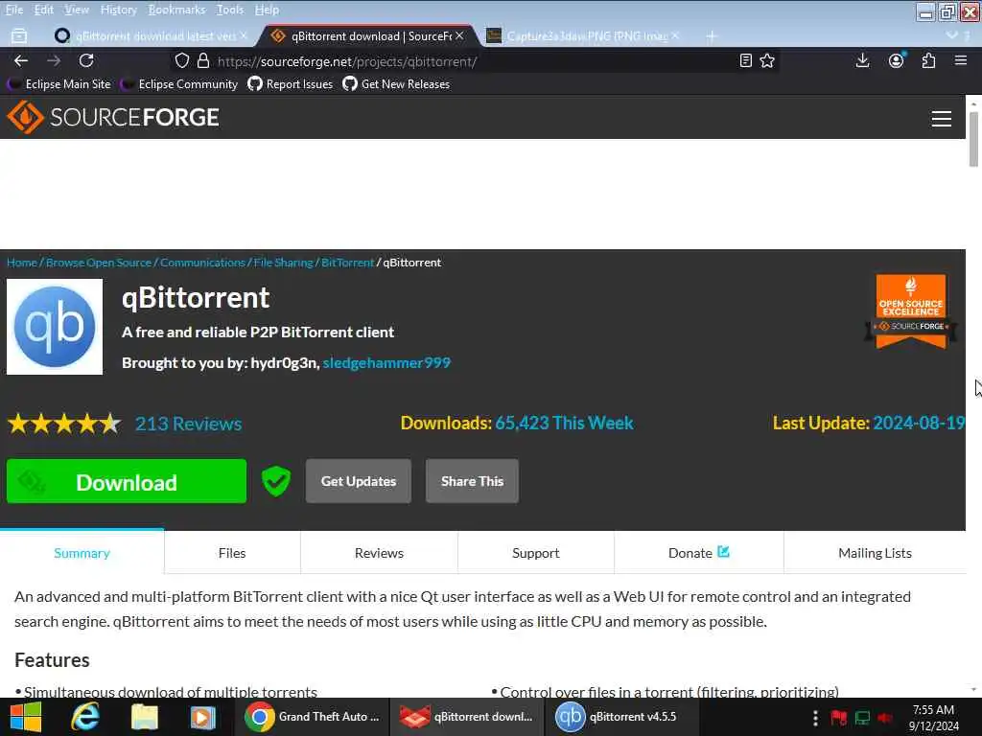The width and height of the screenshot is (982, 736).
Task: Click the Share This button
Action: (x=472, y=481)
